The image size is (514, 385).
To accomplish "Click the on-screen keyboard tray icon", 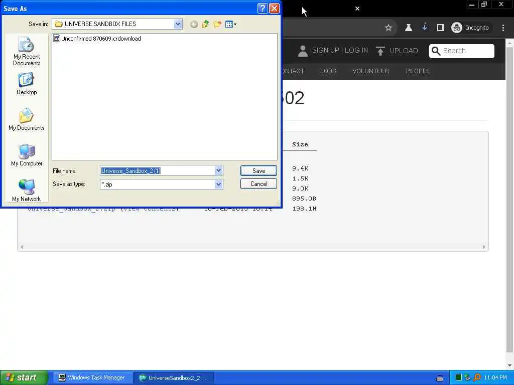I will tap(440, 378).
